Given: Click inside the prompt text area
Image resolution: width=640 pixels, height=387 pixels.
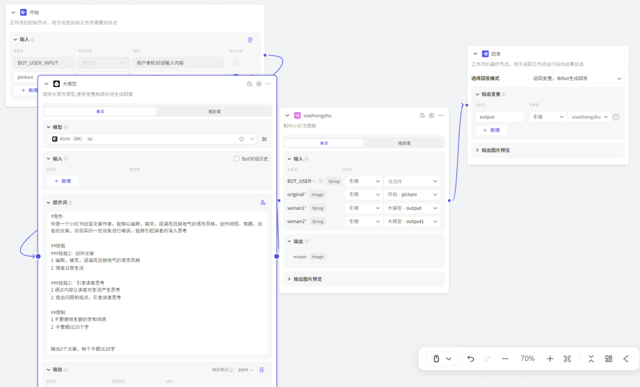Looking at the screenshot, I should pos(157,283).
